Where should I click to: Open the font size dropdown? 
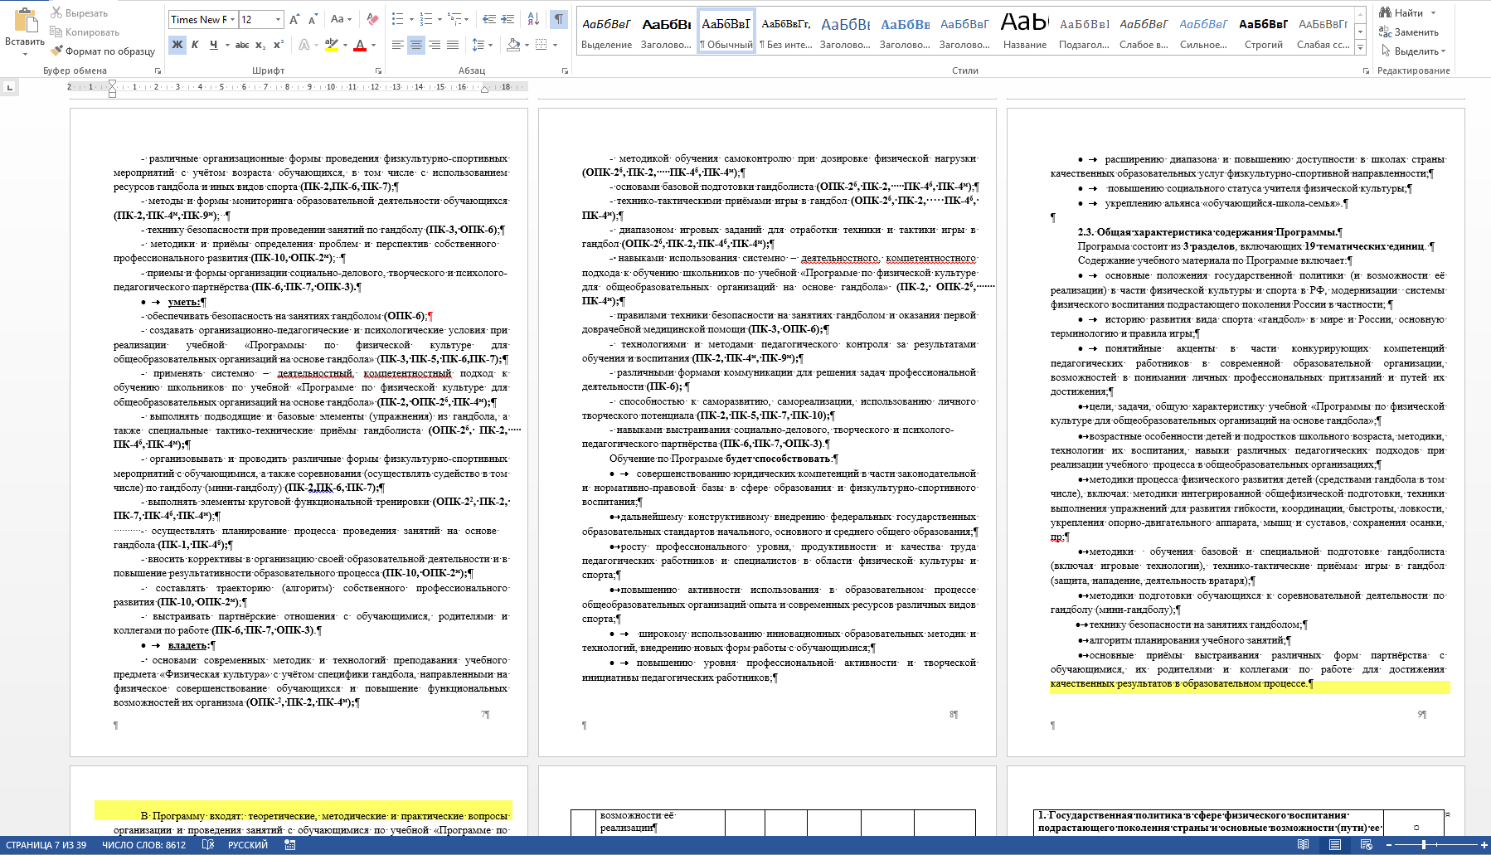click(x=278, y=19)
